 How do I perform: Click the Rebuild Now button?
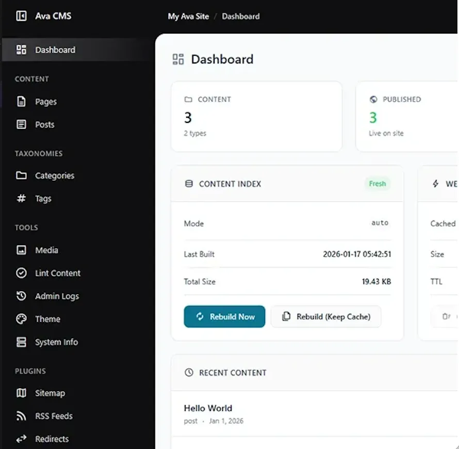tap(224, 316)
